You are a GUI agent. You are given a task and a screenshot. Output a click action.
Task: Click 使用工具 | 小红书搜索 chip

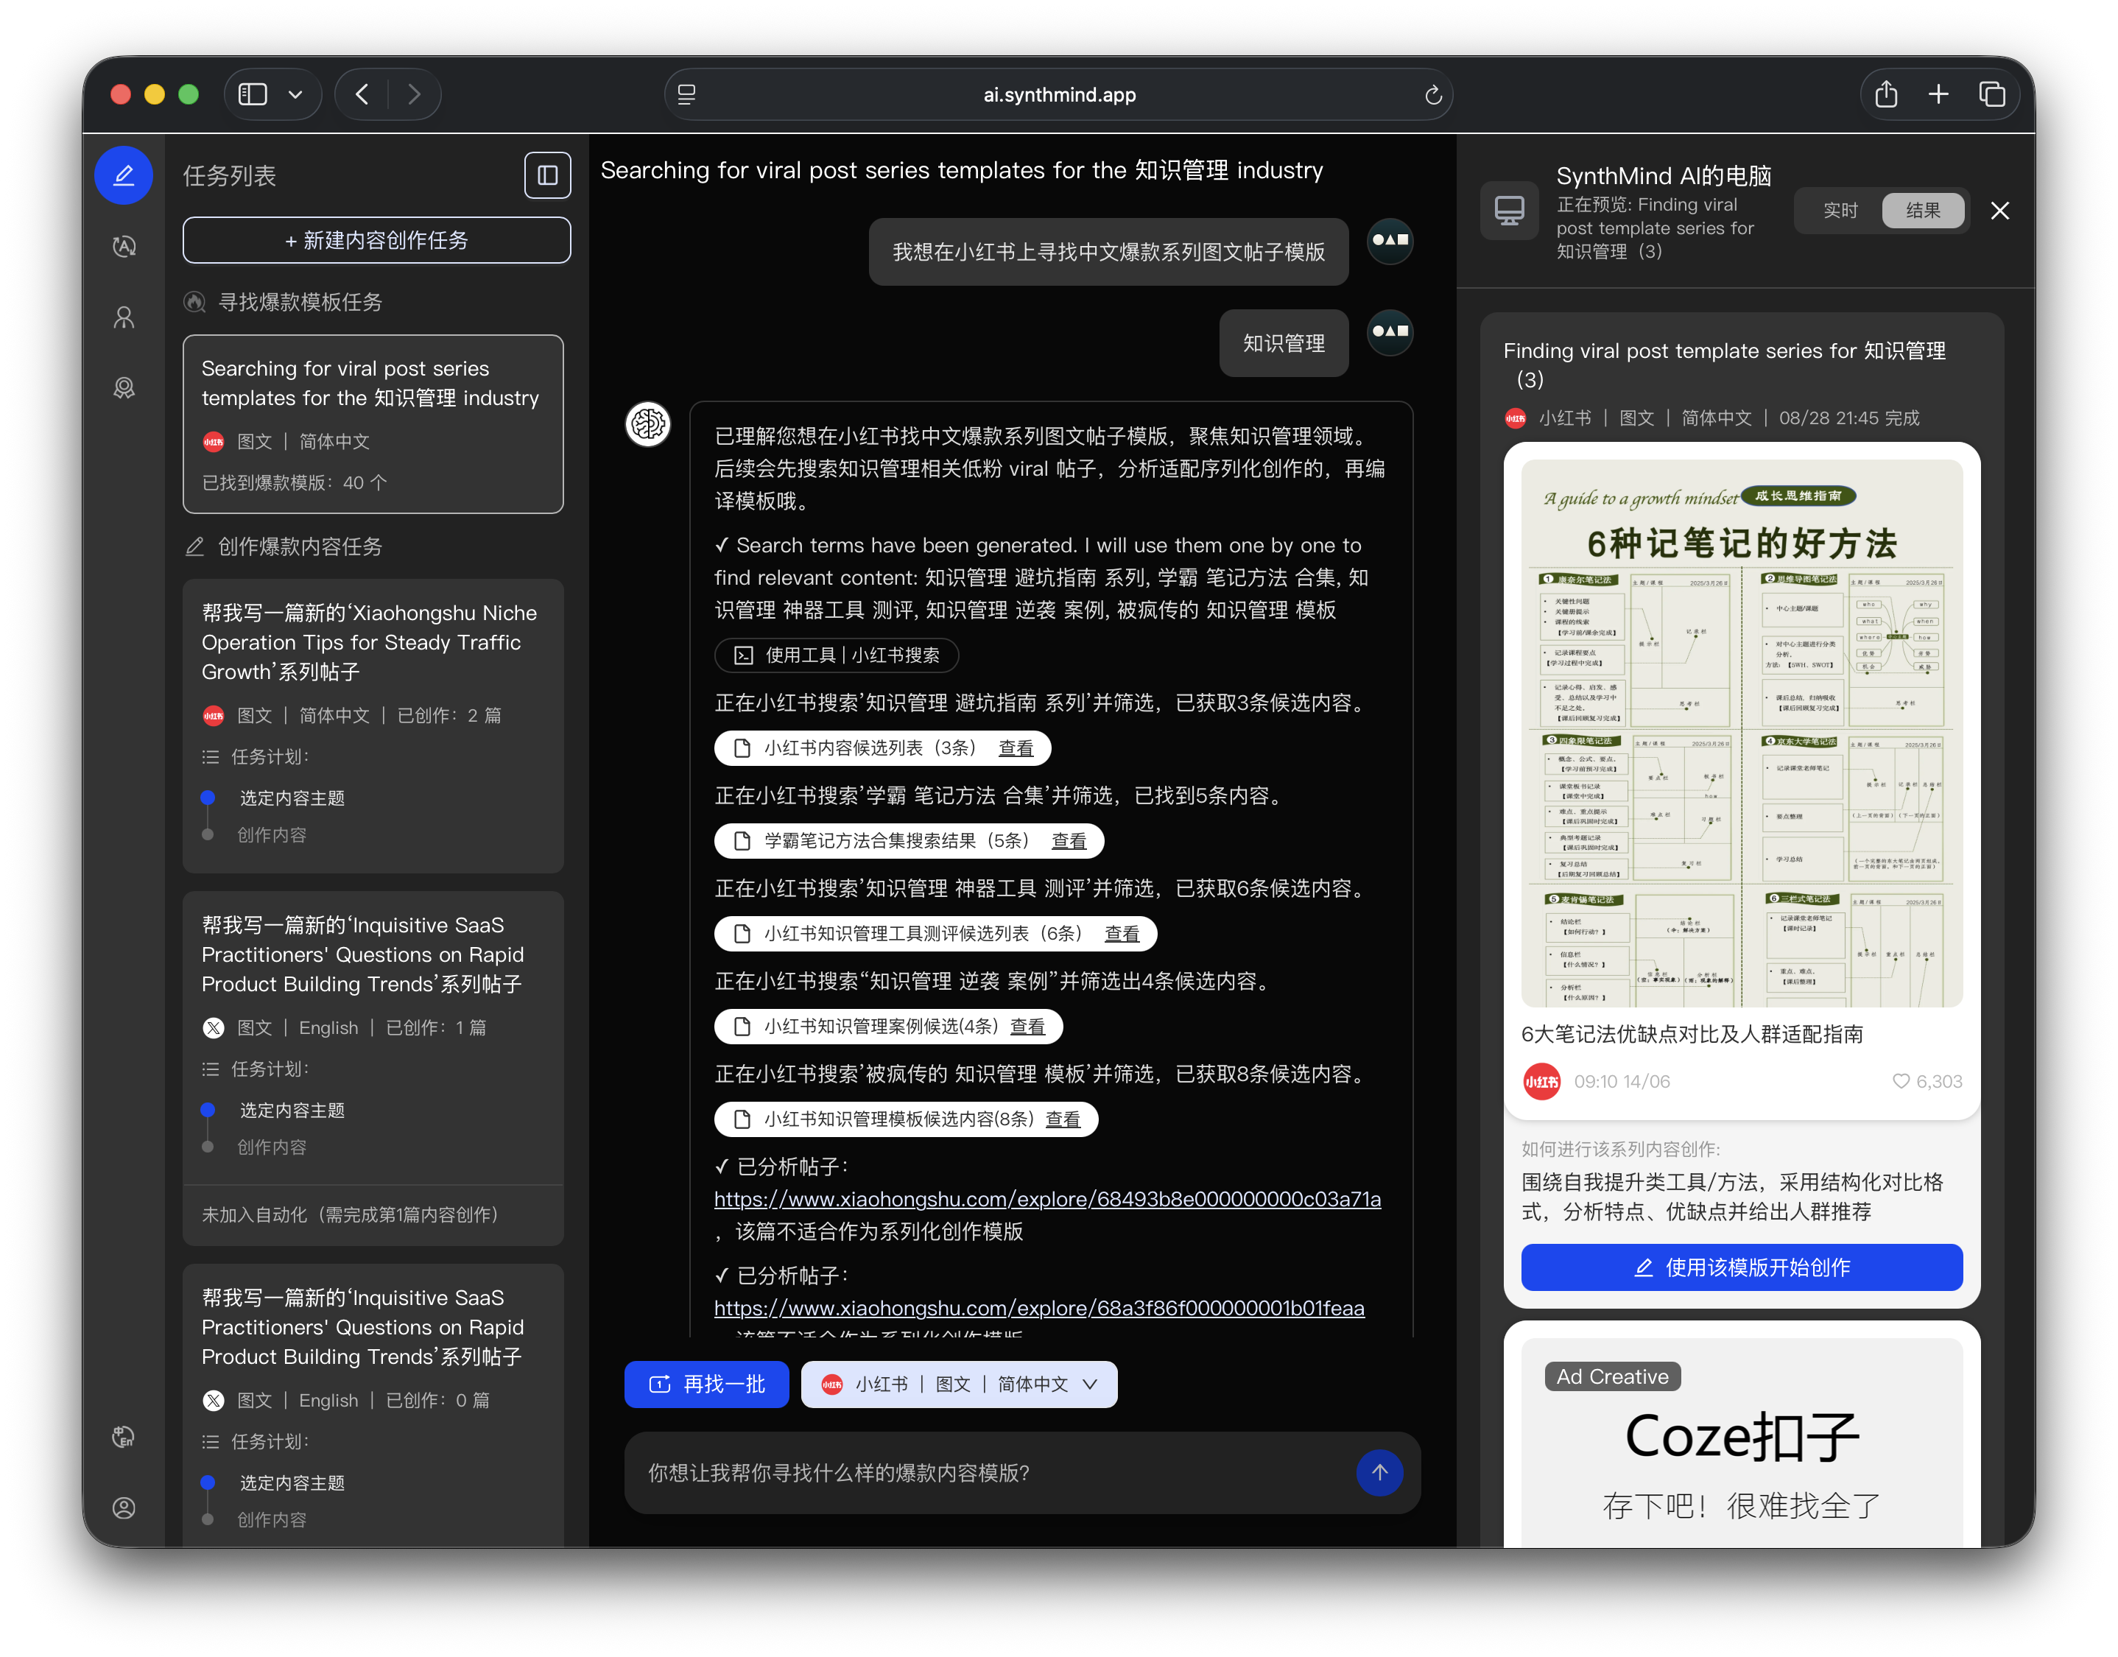pos(837,655)
